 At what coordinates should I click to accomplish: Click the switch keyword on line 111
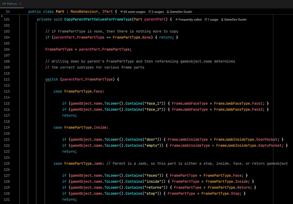[52, 80]
